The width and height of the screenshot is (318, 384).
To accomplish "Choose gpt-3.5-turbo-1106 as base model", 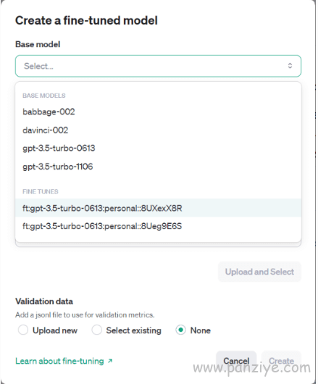I will (x=158, y=167).
